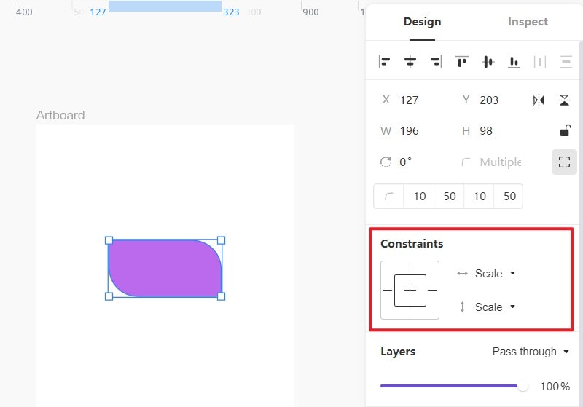Screen dimensions: 583x407
Task: Click the align right icon
Action: click(436, 62)
